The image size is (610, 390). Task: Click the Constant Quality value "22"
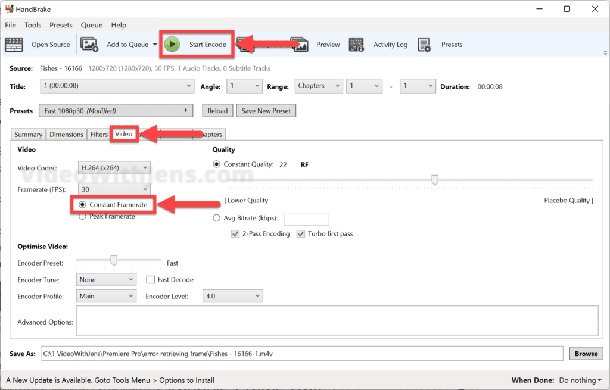click(x=283, y=165)
